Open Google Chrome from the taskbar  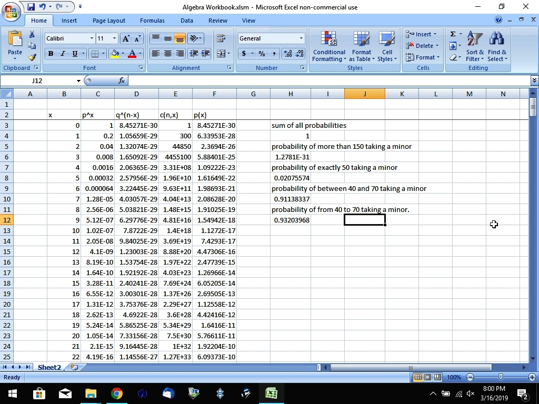116,393
